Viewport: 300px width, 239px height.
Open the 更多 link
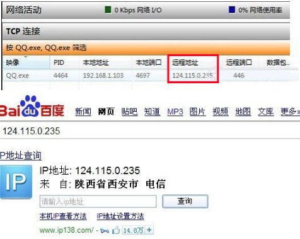click(290, 112)
